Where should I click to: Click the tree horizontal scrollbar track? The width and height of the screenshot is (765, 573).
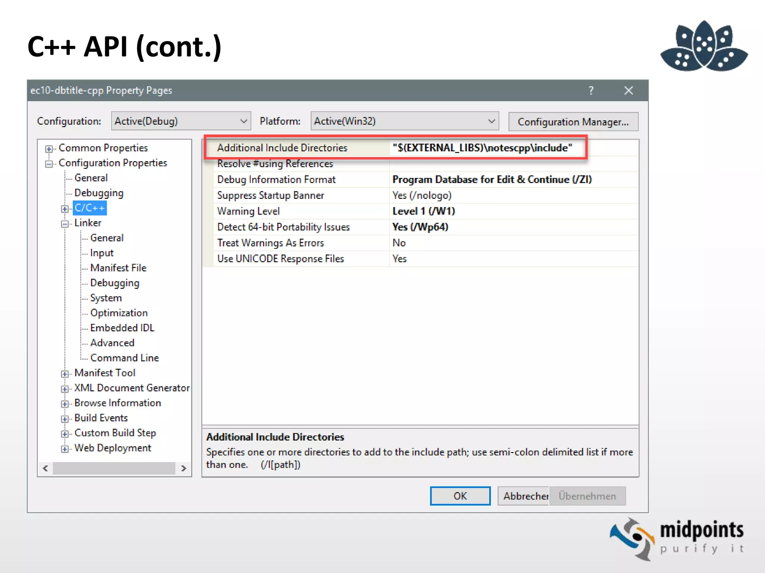coord(114,468)
